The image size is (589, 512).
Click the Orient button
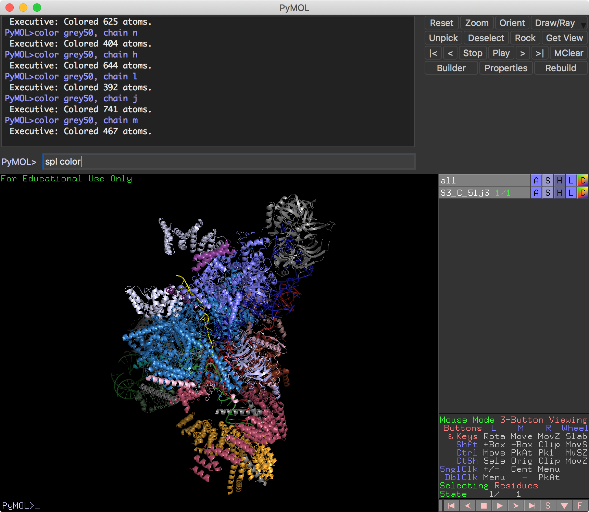click(512, 23)
